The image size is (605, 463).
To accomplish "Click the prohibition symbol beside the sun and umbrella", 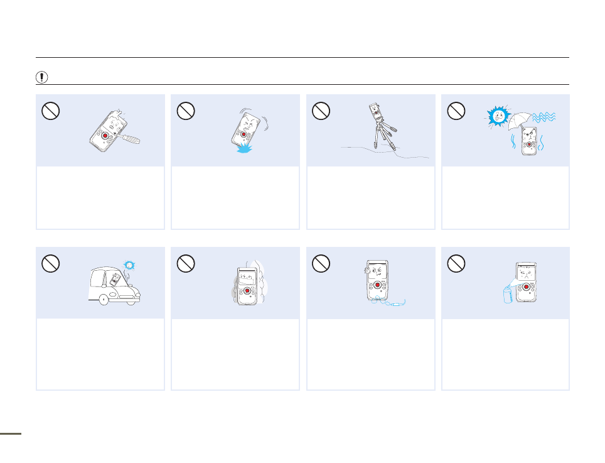I will [456, 111].
